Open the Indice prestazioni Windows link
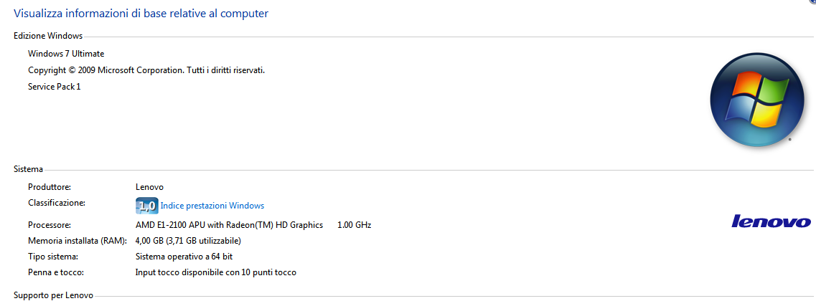The width and height of the screenshot is (816, 301). coord(212,206)
